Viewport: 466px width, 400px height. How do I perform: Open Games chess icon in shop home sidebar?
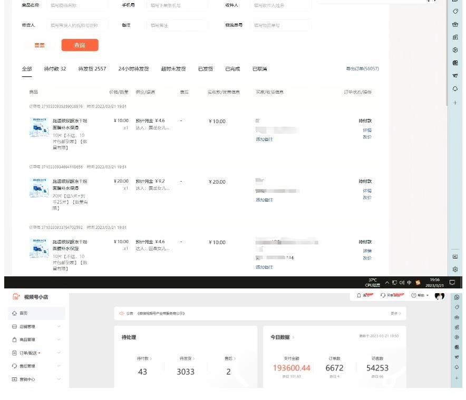[x=457, y=327]
